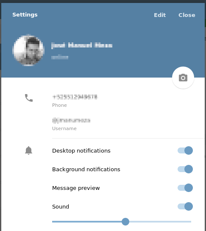
Task: Click the Edit button in header
Action: pos(160,15)
